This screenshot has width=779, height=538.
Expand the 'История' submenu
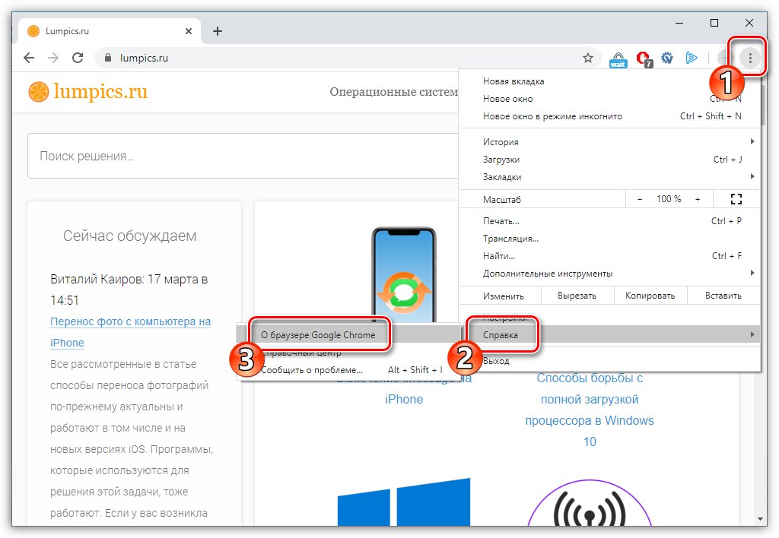coord(609,142)
